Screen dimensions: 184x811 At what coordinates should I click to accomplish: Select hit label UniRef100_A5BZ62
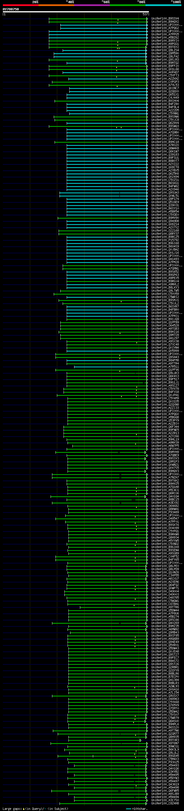pyautogui.click(x=165, y=37)
